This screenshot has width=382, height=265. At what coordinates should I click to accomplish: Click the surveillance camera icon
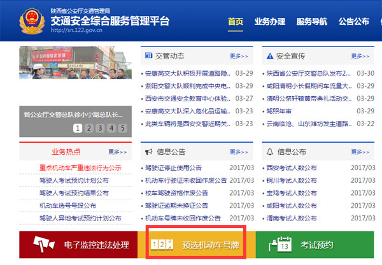(x=44, y=244)
